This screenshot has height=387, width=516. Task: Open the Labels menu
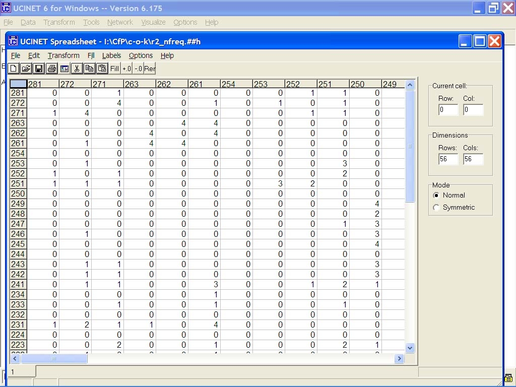(x=111, y=55)
